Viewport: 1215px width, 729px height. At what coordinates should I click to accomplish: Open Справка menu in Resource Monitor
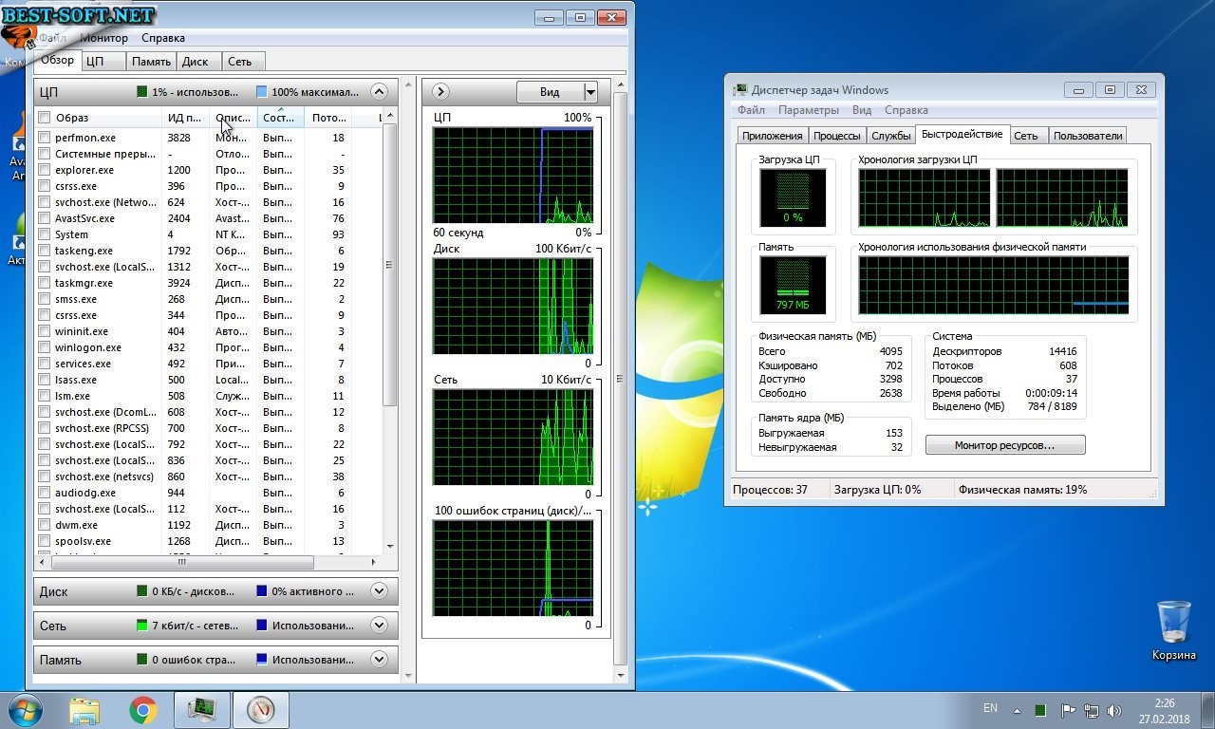[x=163, y=38]
